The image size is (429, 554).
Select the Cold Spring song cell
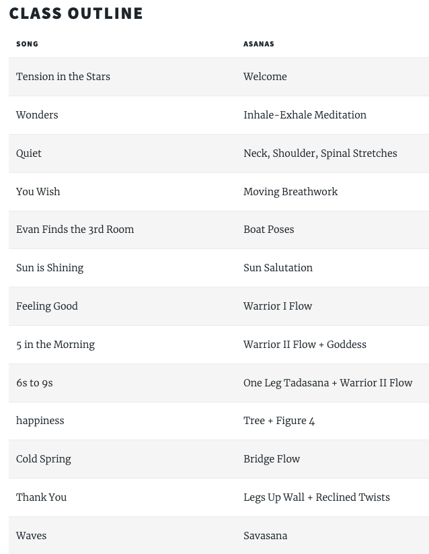pyautogui.click(x=44, y=459)
